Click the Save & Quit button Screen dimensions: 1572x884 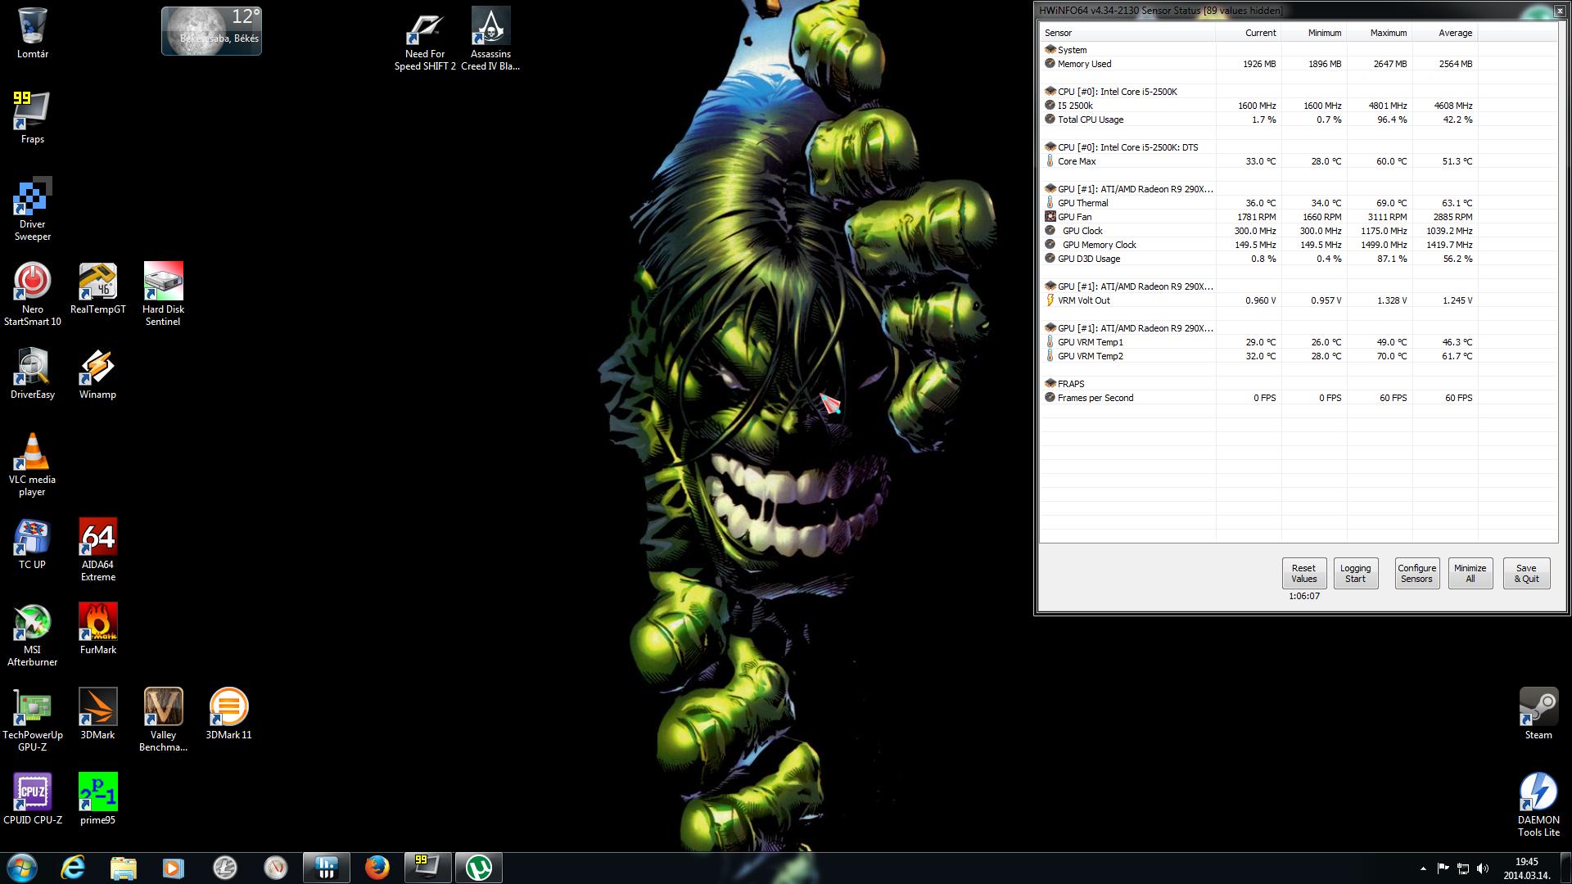click(1526, 573)
